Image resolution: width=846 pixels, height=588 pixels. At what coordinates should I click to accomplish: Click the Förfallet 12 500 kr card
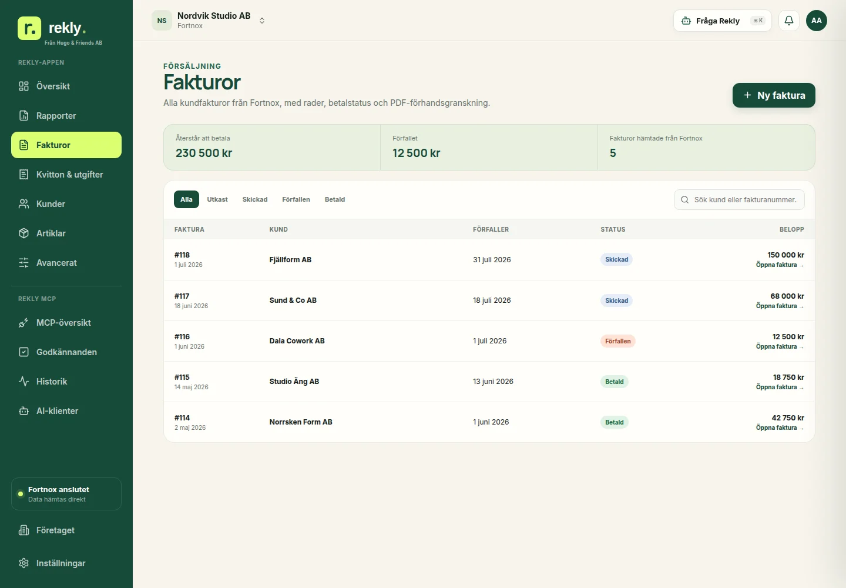point(489,147)
